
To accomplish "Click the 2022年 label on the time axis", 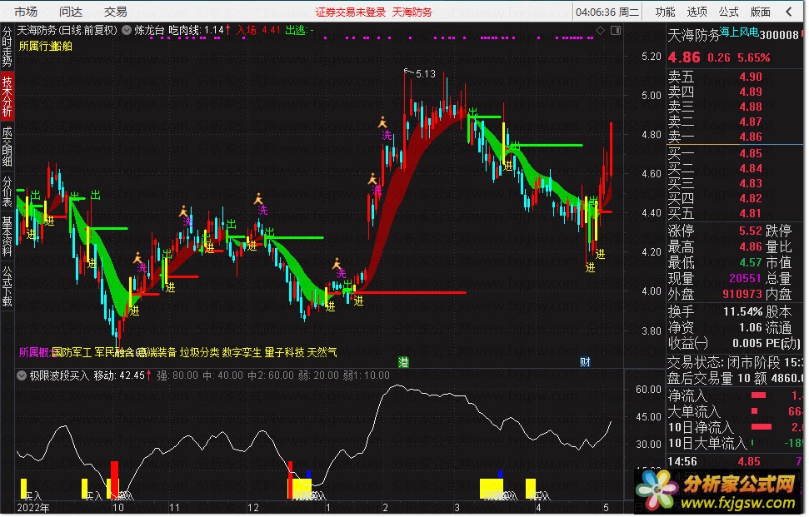I will click(33, 508).
